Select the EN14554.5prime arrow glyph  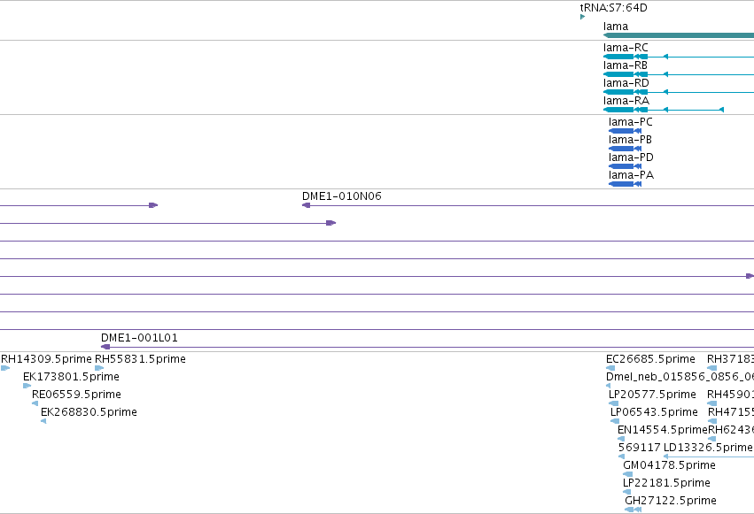click(621, 439)
